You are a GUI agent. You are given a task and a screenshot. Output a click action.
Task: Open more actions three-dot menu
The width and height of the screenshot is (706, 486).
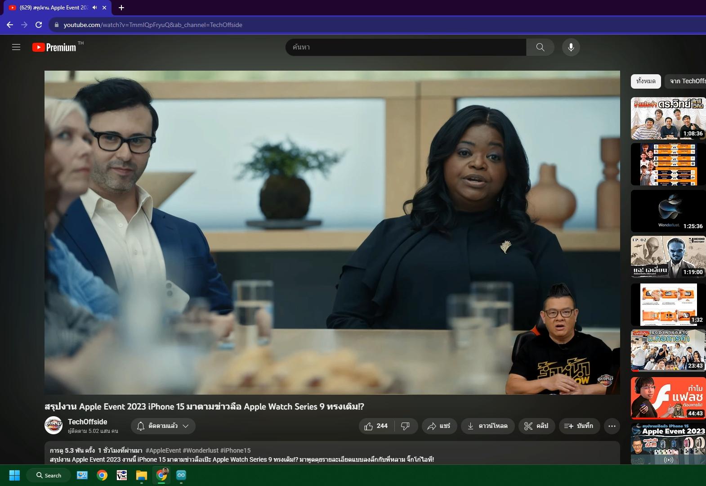coord(612,426)
